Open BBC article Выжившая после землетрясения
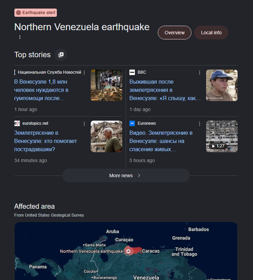The height and width of the screenshot is (280, 253). click(x=165, y=90)
